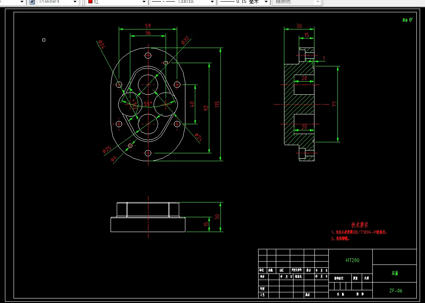Select the 1 dimension in section view

(324, 58)
